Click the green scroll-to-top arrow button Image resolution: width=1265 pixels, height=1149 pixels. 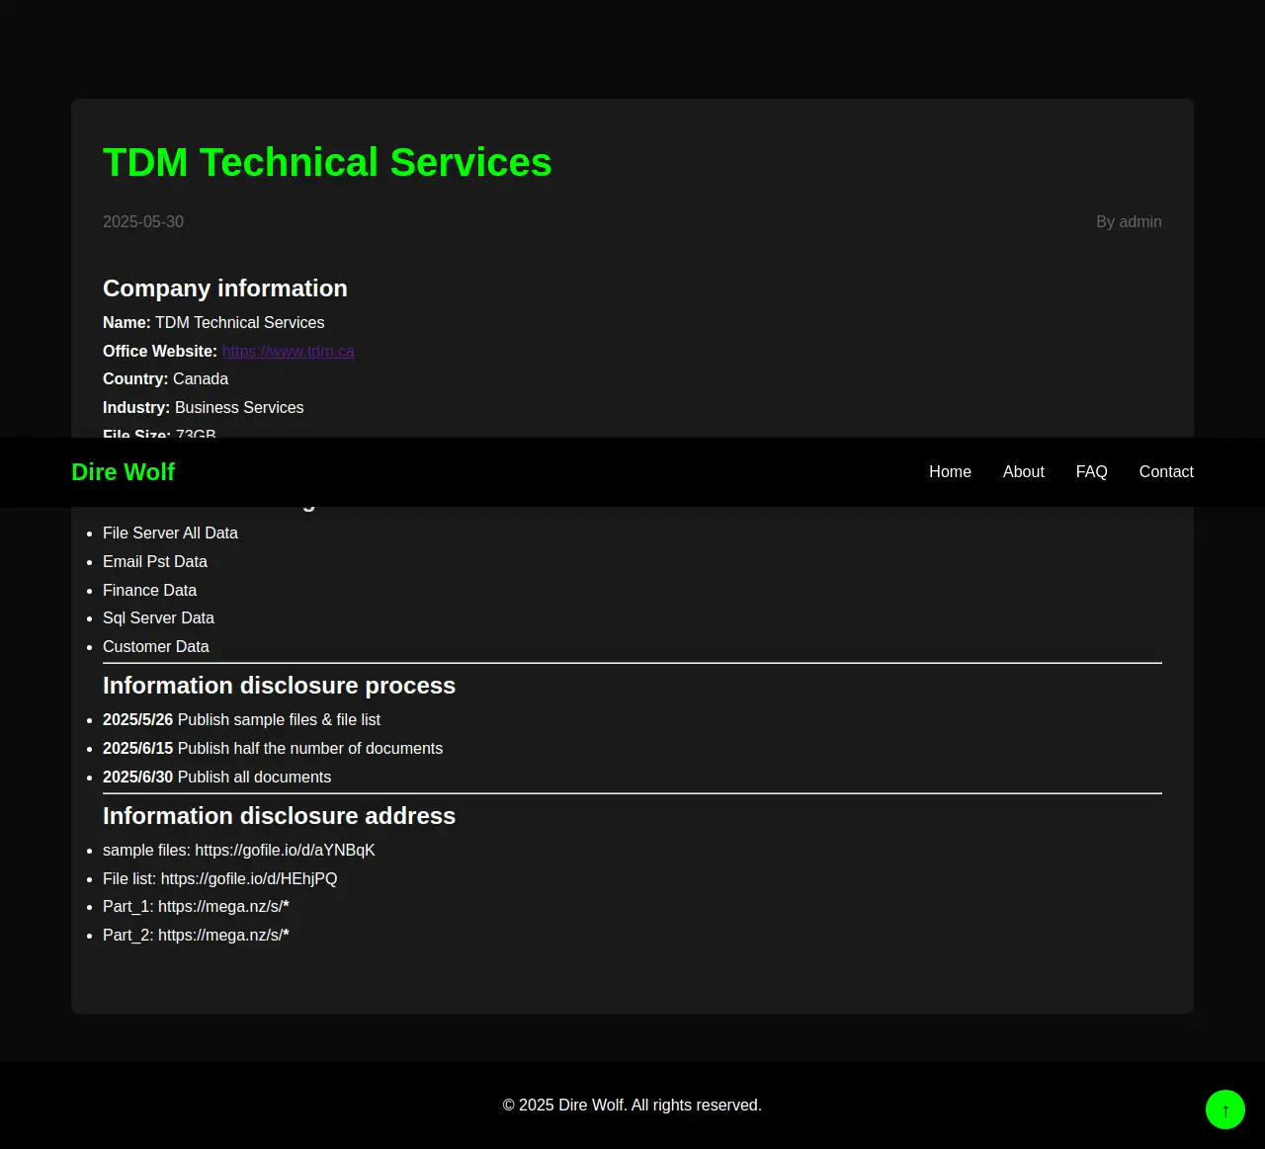(x=1224, y=1109)
